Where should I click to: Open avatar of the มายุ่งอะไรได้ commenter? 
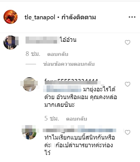(29, 84)
